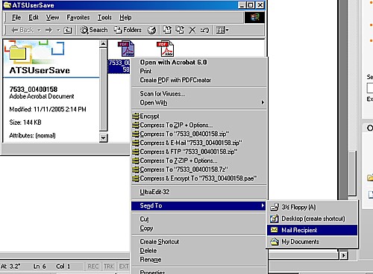Screen dimensions: 373x274
Task: Open the Forward history dropdown arrow
Action: pos(58,30)
